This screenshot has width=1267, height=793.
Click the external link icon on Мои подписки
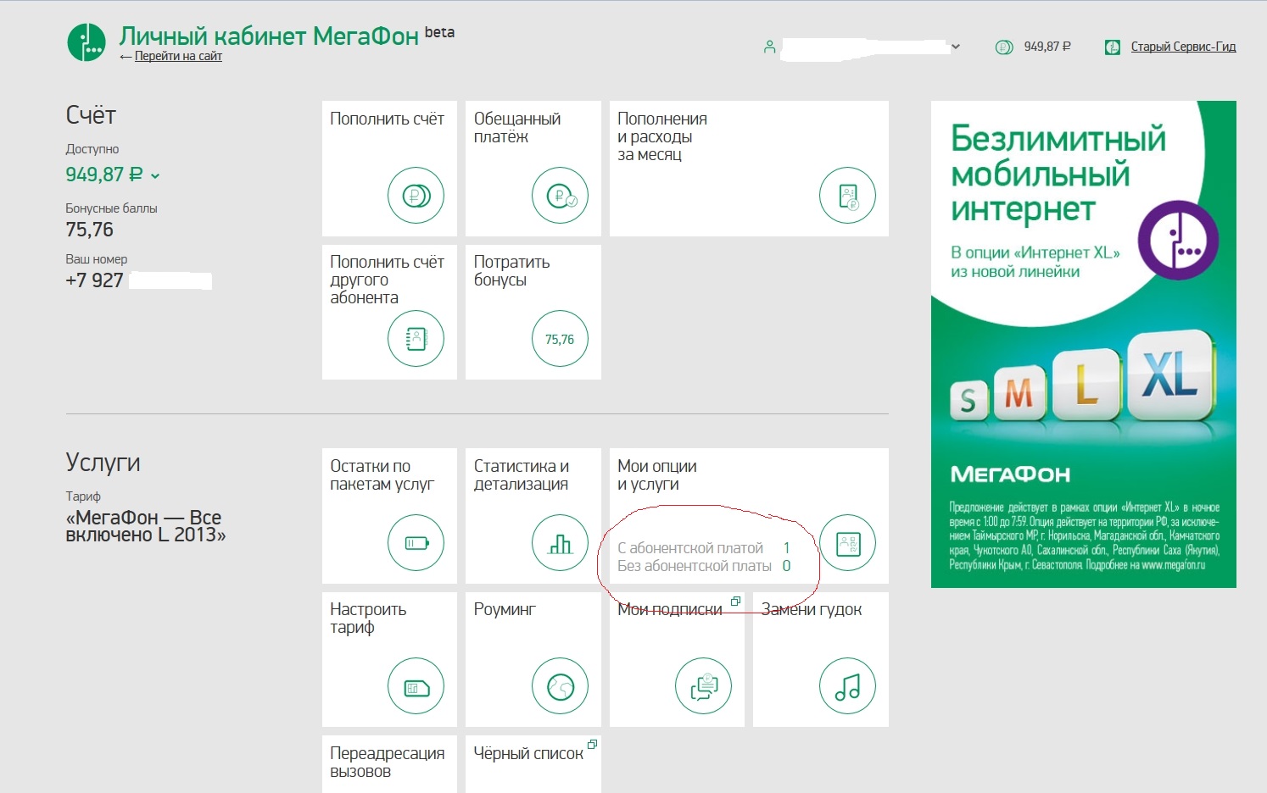(x=735, y=602)
